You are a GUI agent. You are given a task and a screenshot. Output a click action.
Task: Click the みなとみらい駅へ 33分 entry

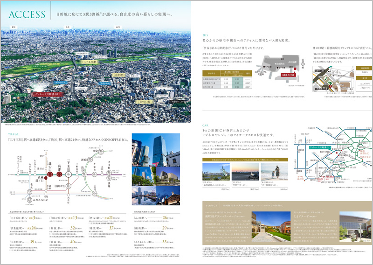[154, 242]
